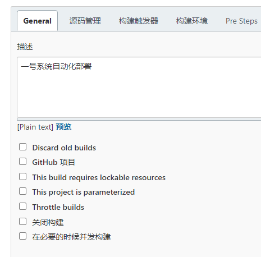The width and height of the screenshot is (261, 257).
Task: Click the 预览 preview link
Action: click(x=63, y=127)
